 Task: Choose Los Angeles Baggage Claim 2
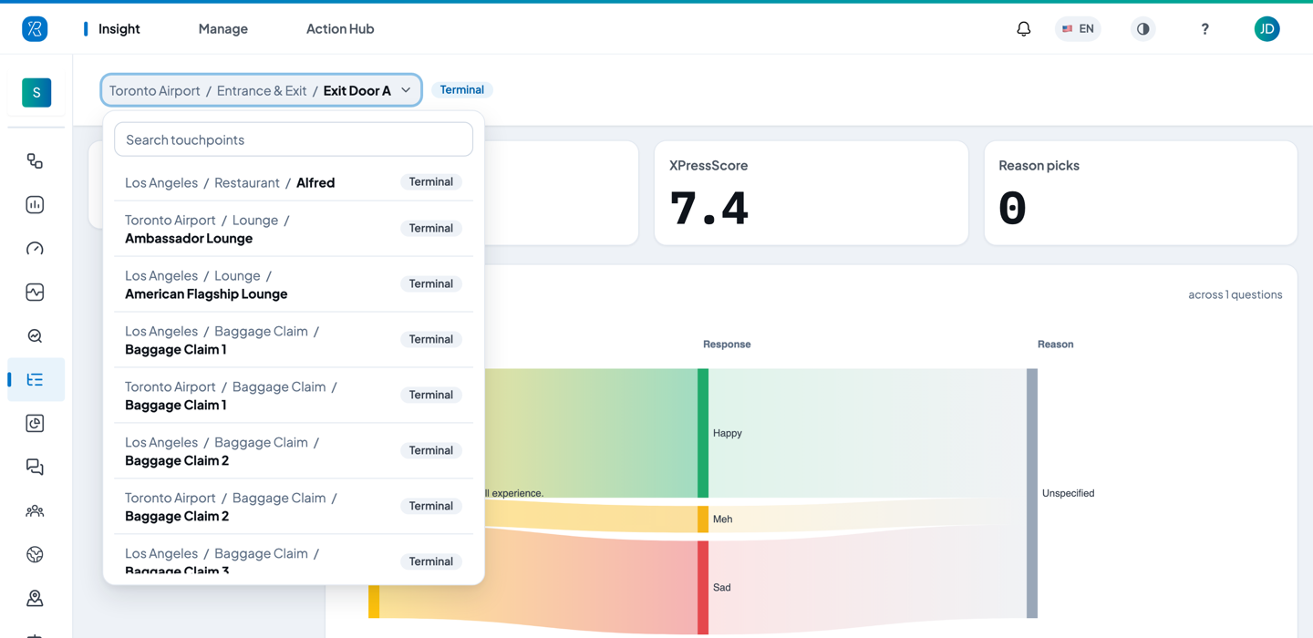point(294,451)
